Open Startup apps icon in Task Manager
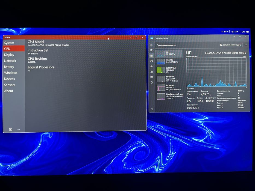This screenshot has height=191, width=255. pos(152,66)
